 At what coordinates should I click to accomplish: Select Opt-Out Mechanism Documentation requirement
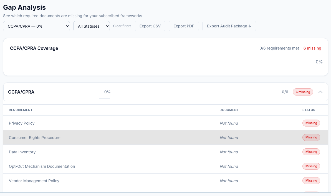click(x=165, y=166)
